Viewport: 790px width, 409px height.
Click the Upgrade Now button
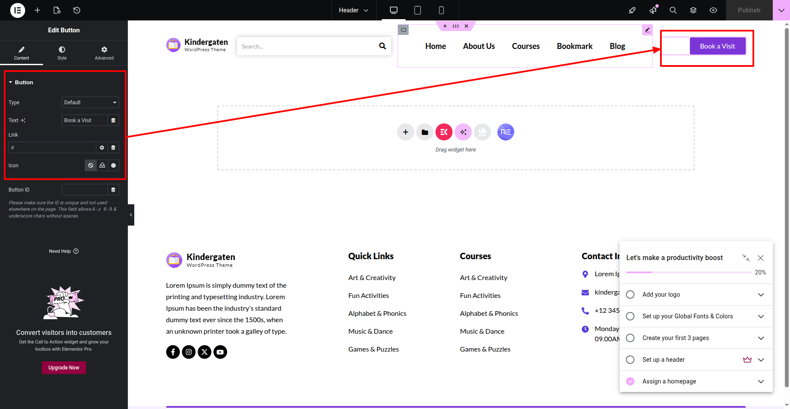point(64,368)
